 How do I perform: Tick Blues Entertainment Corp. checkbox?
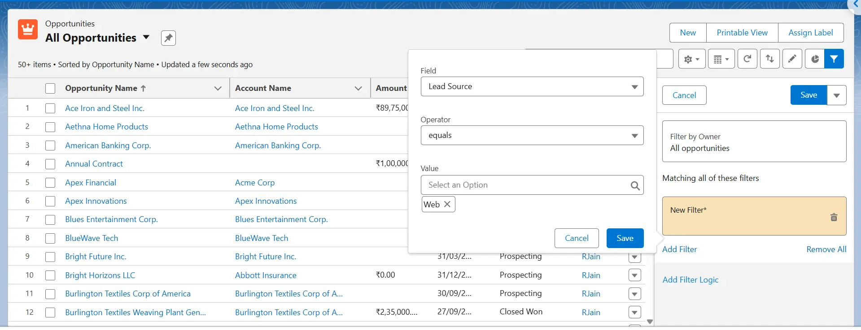coord(50,220)
